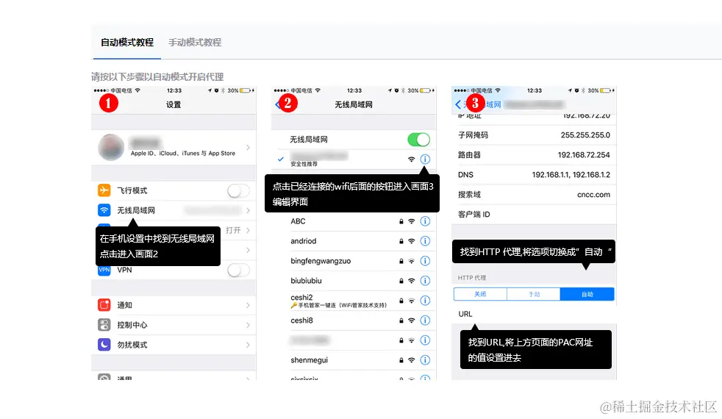Tap the DNS 192.168.1.1 value
722x419 pixels.
pyautogui.click(x=571, y=174)
